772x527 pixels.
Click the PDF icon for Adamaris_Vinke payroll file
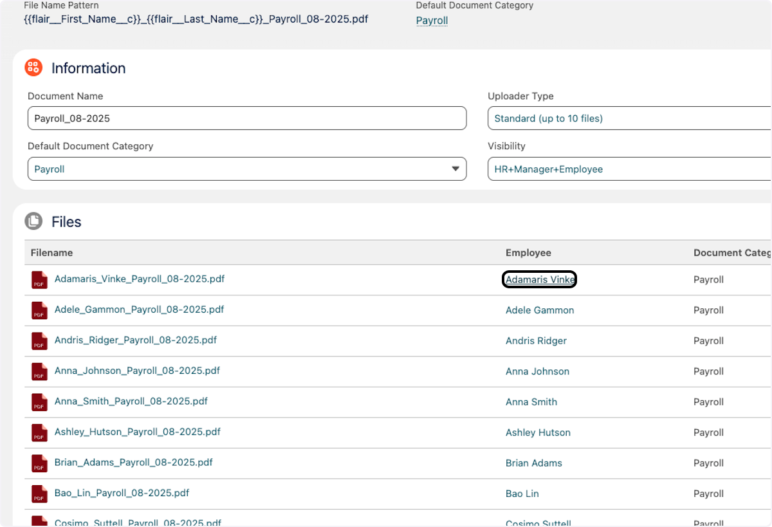coord(40,280)
